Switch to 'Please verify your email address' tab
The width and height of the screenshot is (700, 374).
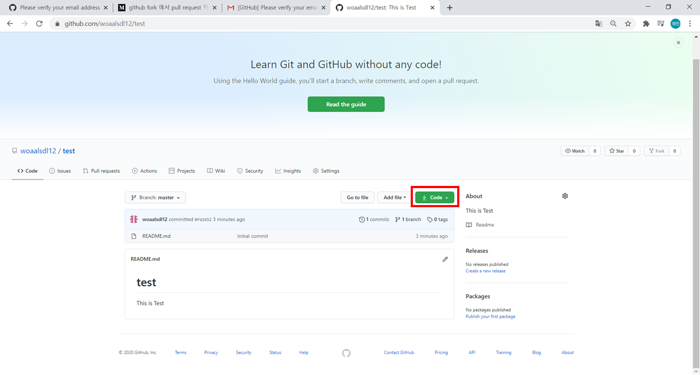click(57, 8)
